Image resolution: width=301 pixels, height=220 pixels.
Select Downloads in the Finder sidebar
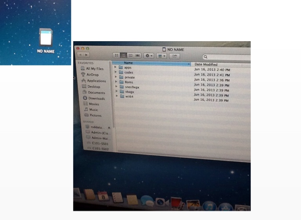click(96, 98)
